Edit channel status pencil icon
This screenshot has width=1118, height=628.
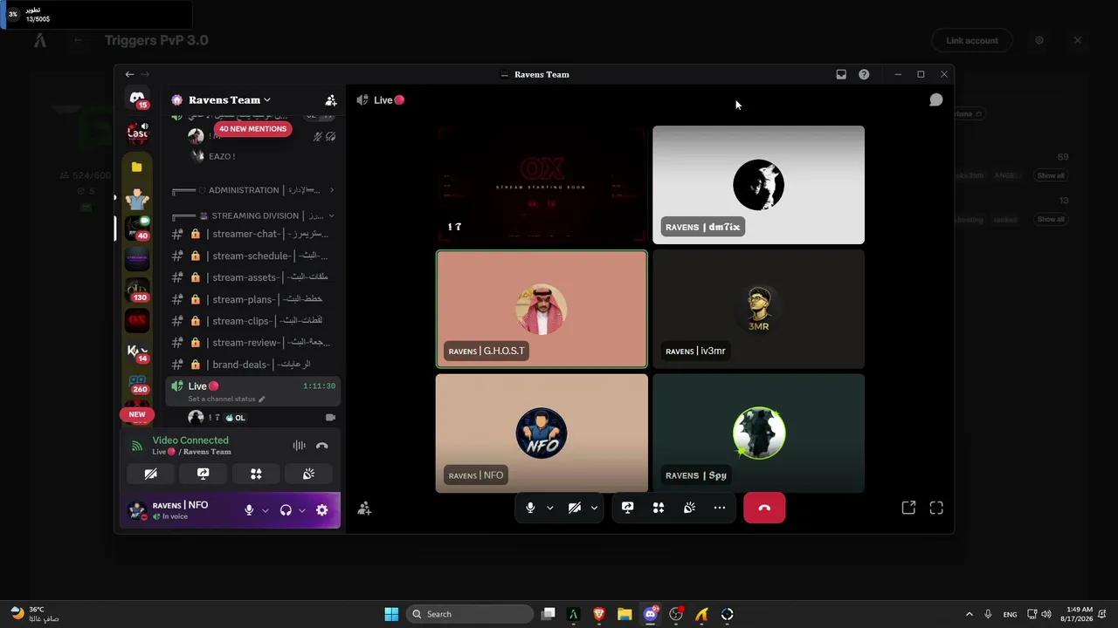261,399
